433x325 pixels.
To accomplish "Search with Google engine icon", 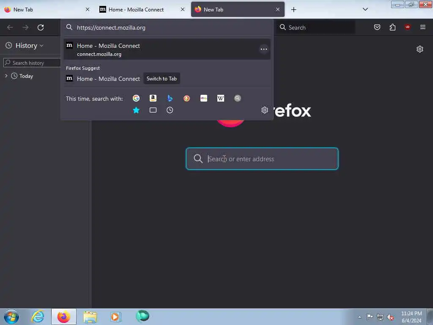I will click(136, 98).
